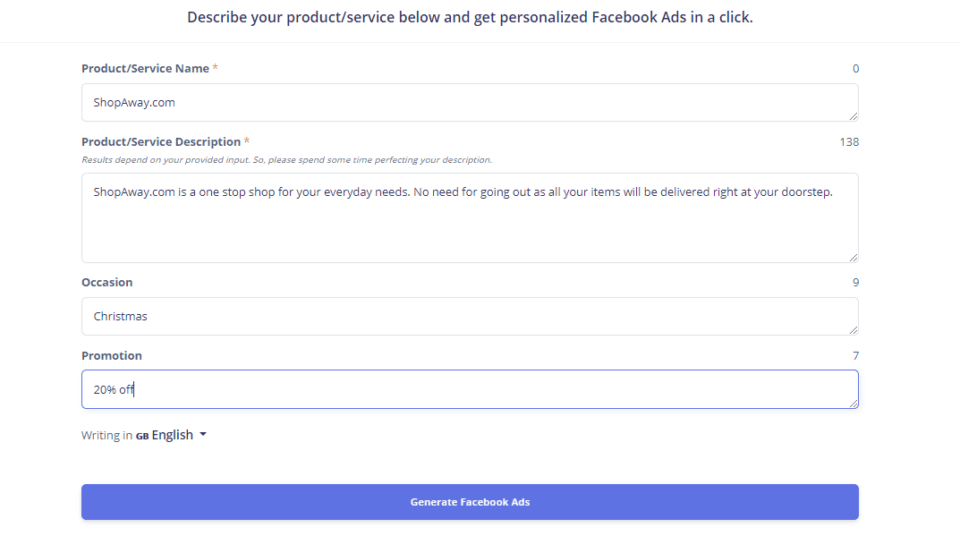Viewport: 960px width, 553px height.
Task: Click the Generate Facebook Ads button
Action: coord(470,502)
